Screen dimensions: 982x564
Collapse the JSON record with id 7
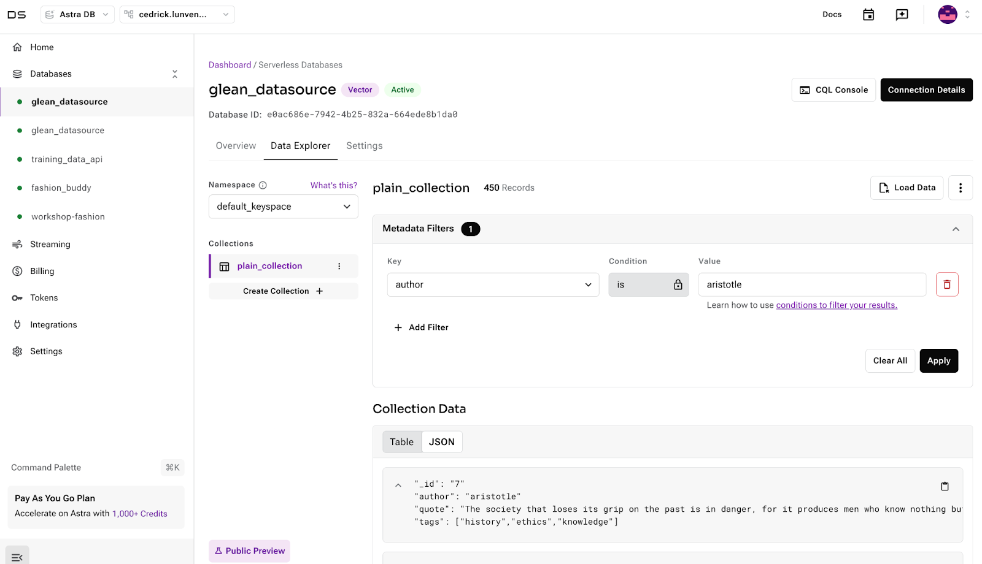pos(398,485)
